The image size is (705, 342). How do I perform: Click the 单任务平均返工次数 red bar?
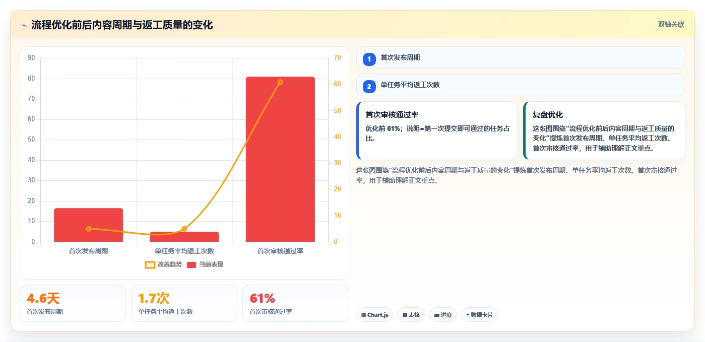(x=184, y=237)
